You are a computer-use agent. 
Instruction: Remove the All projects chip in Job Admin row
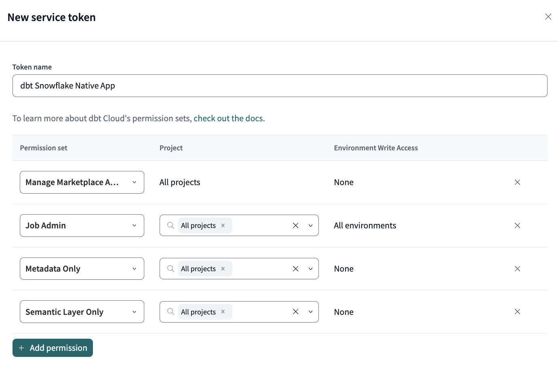click(223, 225)
